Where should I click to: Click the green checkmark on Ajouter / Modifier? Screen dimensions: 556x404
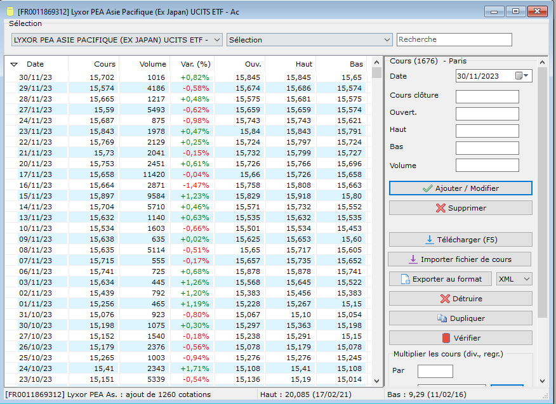428,188
